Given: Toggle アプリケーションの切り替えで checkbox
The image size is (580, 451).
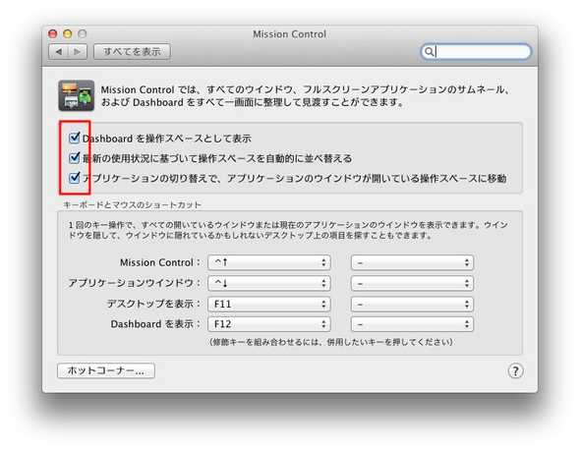Looking at the screenshot, I should pos(75,178).
